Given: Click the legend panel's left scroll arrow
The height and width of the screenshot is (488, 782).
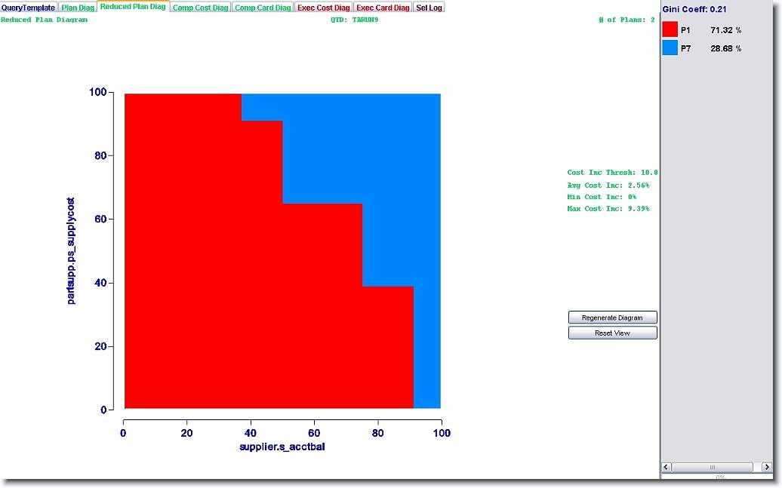Looking at the screenshot, I should tap(667, 467).
